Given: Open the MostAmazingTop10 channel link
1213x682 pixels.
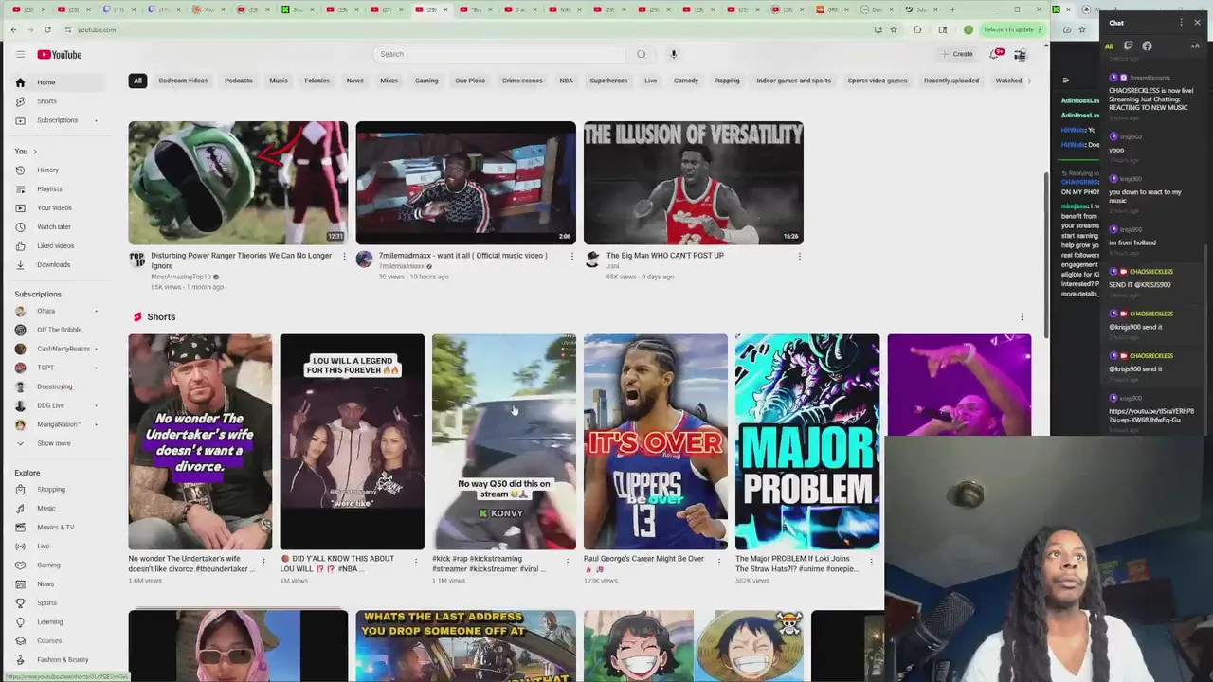Looking at the screenshot, I should point(180,277).
